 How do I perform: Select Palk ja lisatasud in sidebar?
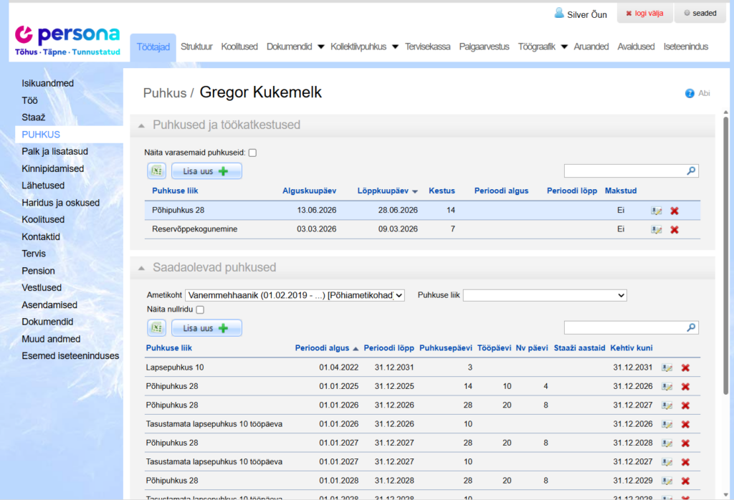click(x=55, y=151)
